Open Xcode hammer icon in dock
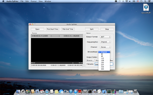Image resolution: width=153 pixels, height=95 pixels. tap(104, 91)
